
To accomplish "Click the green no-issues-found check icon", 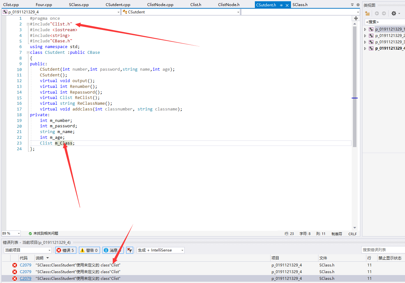I will 30,234.
